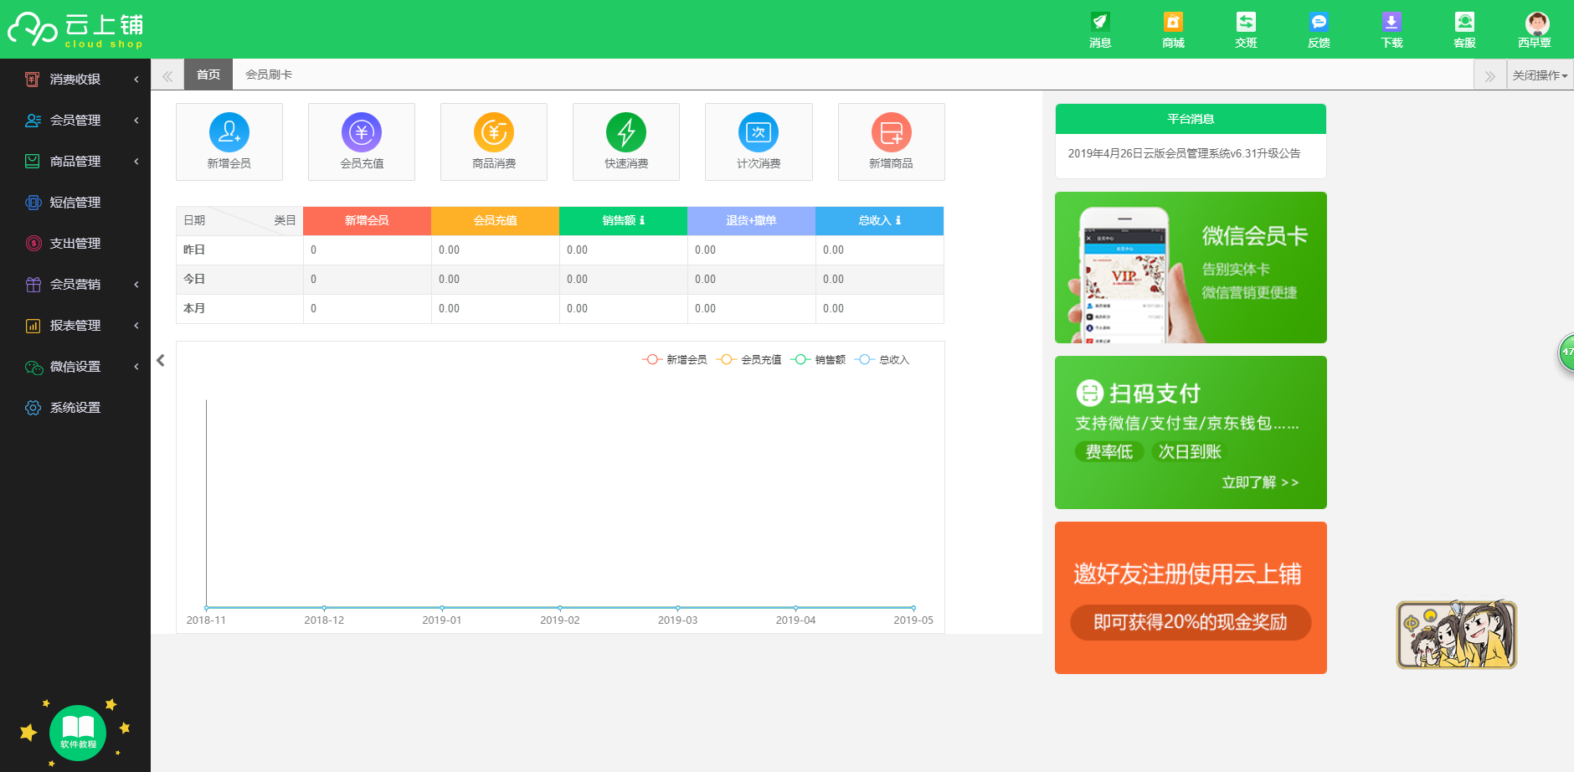Open the 微信会员卡 promotional banner
The image size is (1574, 772).
(1191, 267)
